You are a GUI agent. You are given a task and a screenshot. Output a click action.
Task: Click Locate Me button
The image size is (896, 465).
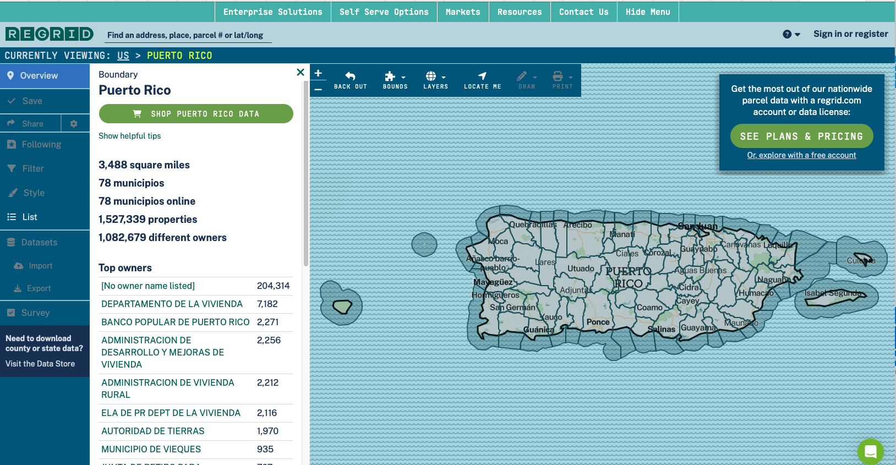click(482, 80)
